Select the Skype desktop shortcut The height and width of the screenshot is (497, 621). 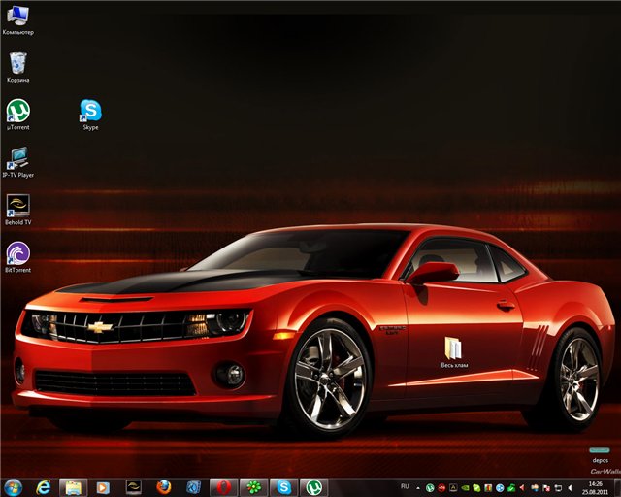tap(90, 115)
